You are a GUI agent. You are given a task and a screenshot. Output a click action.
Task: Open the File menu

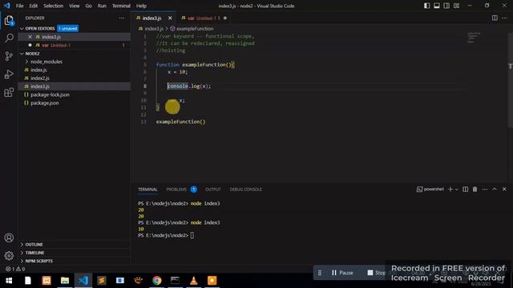point(19,6)
